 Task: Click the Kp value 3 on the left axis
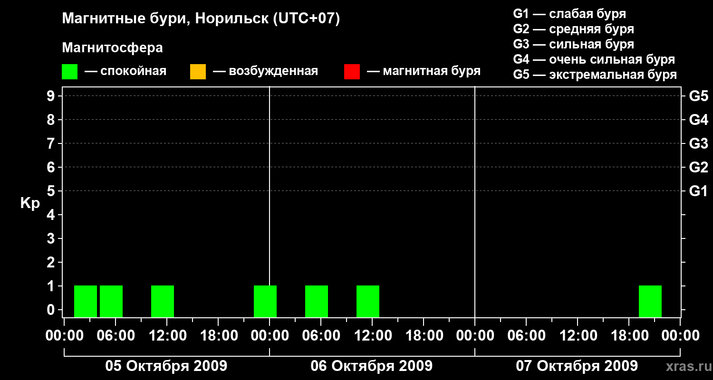pyautogui.click(x=51, y=238)
